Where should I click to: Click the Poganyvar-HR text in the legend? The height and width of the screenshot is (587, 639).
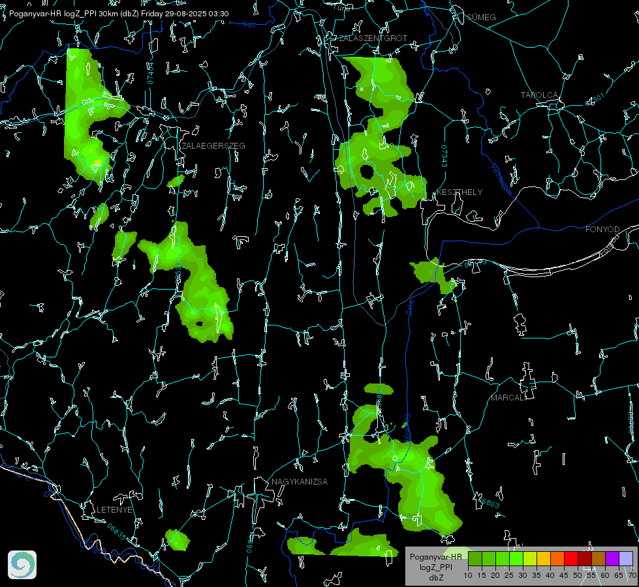[436, 557]
